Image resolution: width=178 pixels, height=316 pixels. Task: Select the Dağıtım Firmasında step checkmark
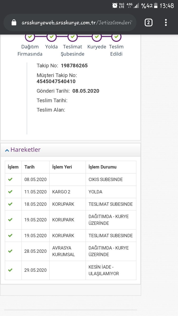[30, 37]
